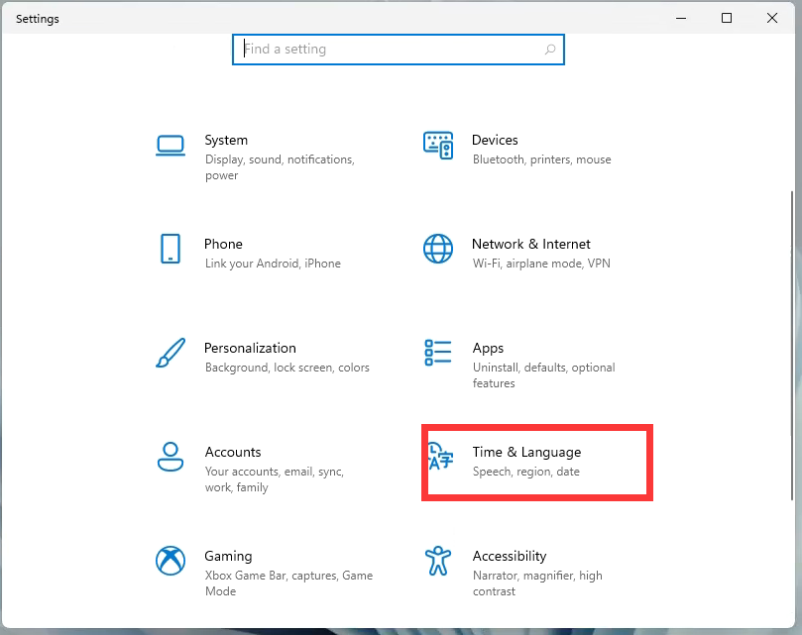Select the Accounts person icon
This screenshot has height=635, width=802.
point(171,457)
